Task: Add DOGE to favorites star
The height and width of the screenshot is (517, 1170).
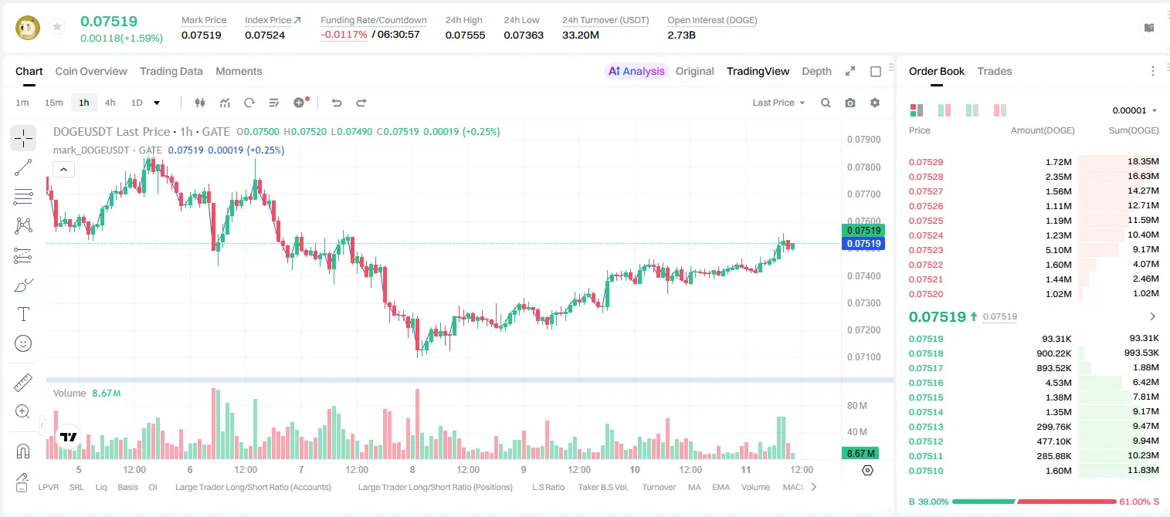Action: tap(56, 27)
